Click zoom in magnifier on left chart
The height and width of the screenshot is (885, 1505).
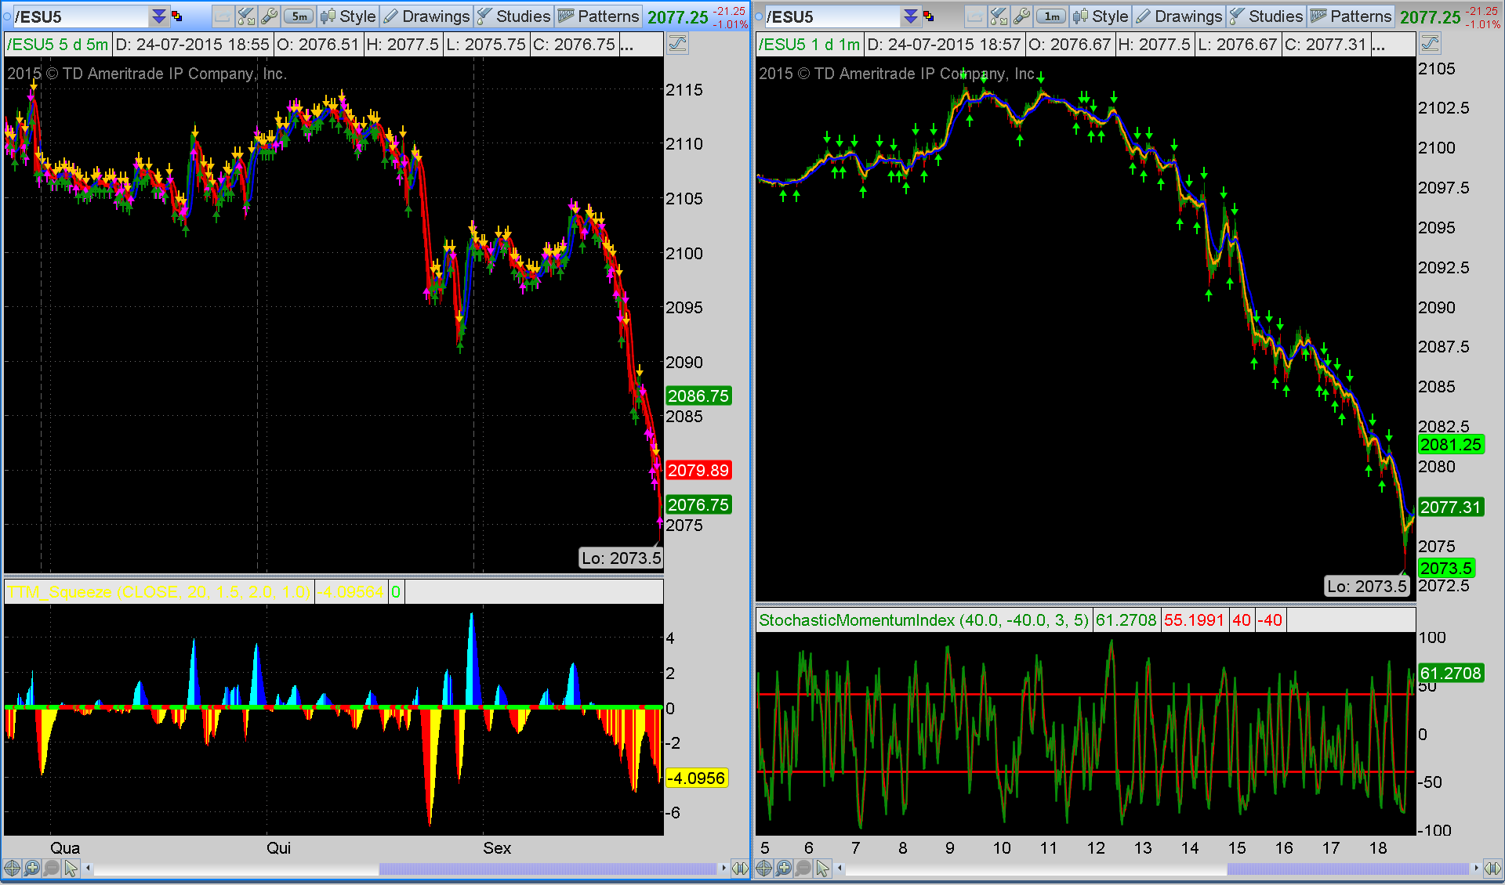[32, 868]
